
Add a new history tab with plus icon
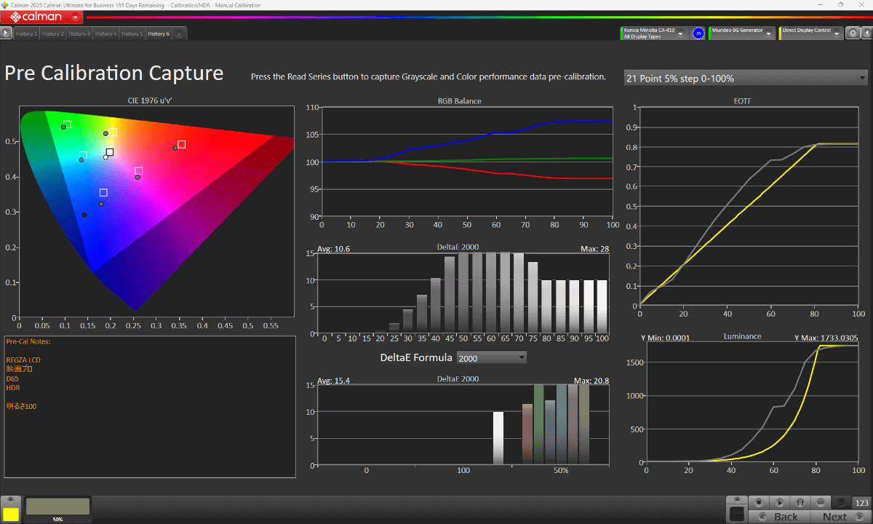(x=179, y=34)
